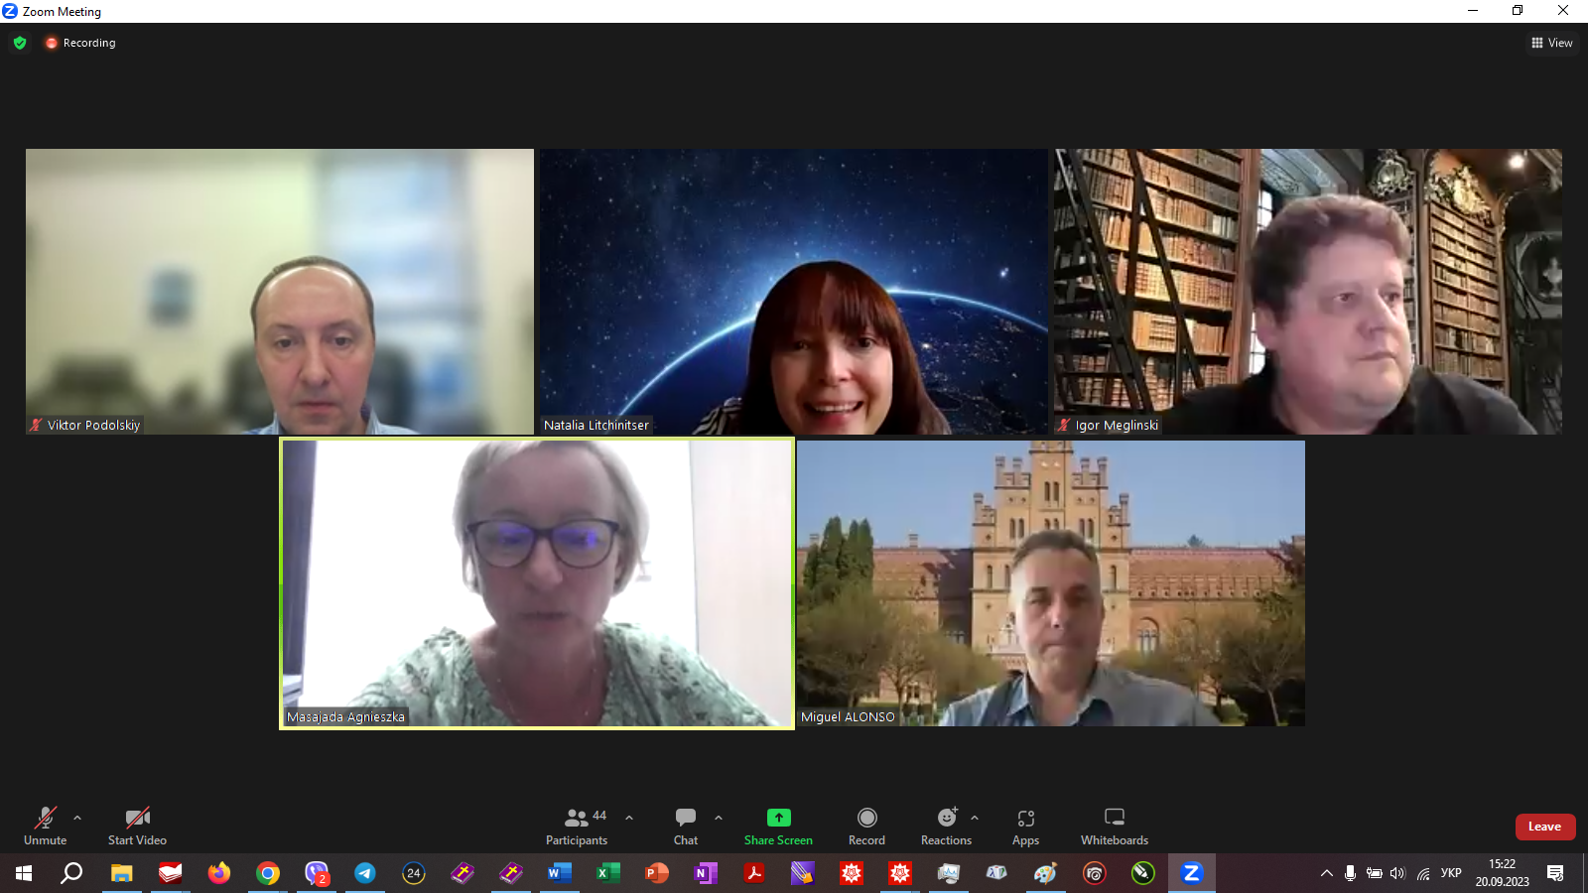Open the Participants panel
Screen dimensions: 1588x893
click(577, 826)
